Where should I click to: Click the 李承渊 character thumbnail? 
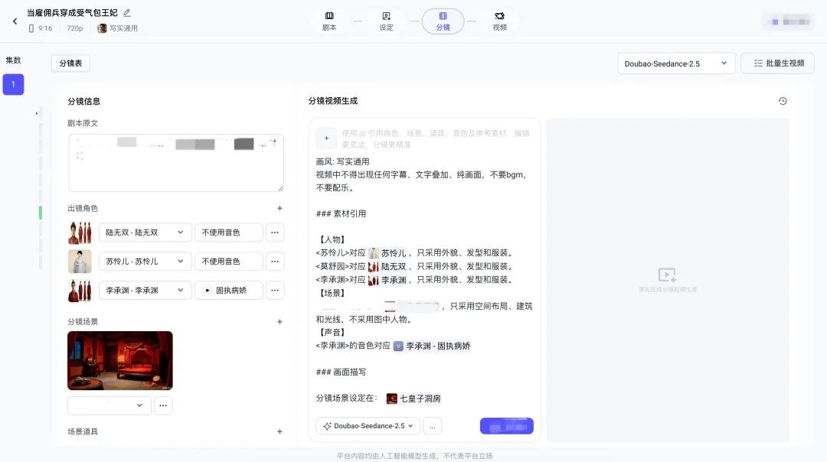pos(80,290)
